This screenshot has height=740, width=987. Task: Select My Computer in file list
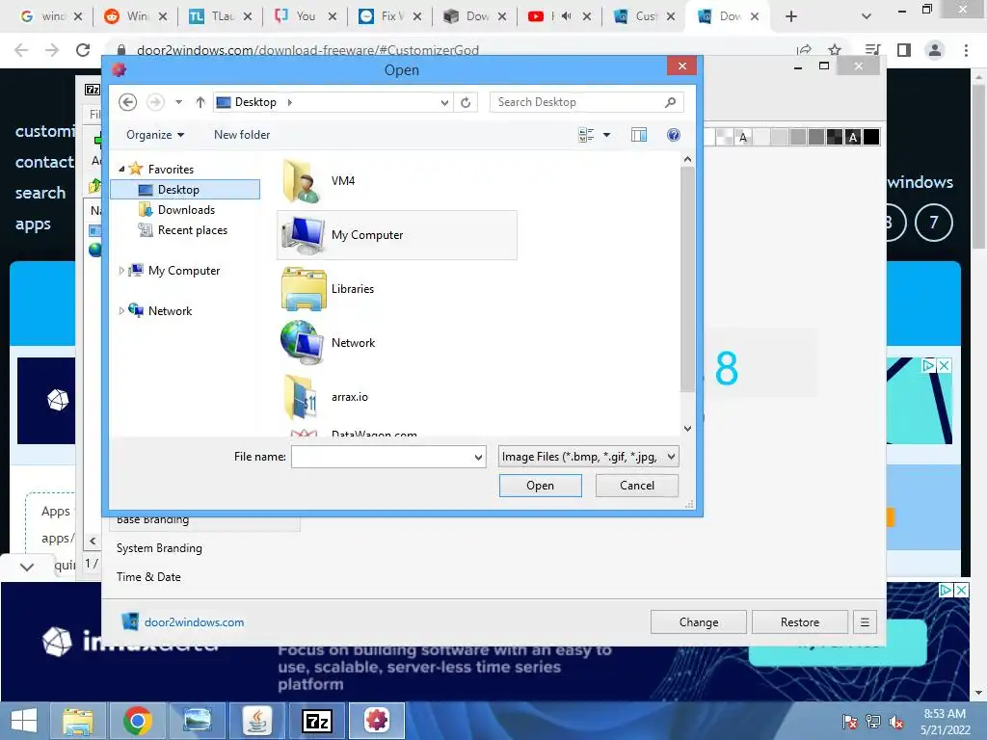pos(397,235)
